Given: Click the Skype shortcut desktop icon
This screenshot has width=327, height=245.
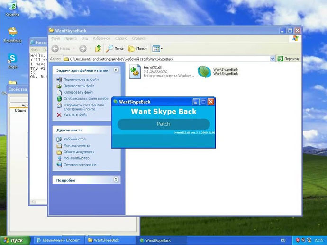Looking at the screenshot, I should 12,61.
